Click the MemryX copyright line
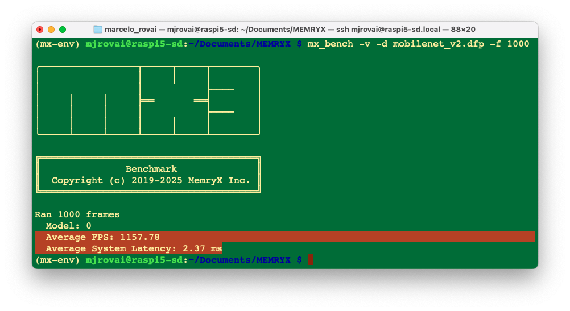 click(151, 180)
